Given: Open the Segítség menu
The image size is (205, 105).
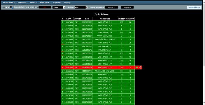Looking at the screenshot, I should coord(68,3).
